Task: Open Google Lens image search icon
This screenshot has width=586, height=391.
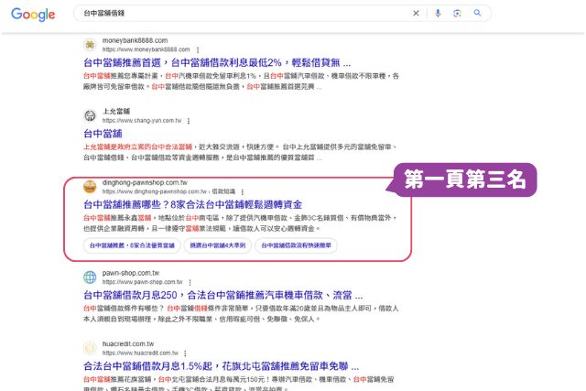Action: tap(457, 13)
